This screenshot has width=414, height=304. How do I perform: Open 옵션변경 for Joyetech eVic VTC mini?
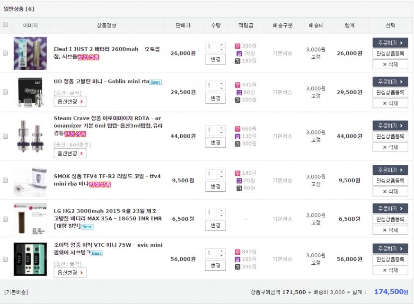point(70,273)
